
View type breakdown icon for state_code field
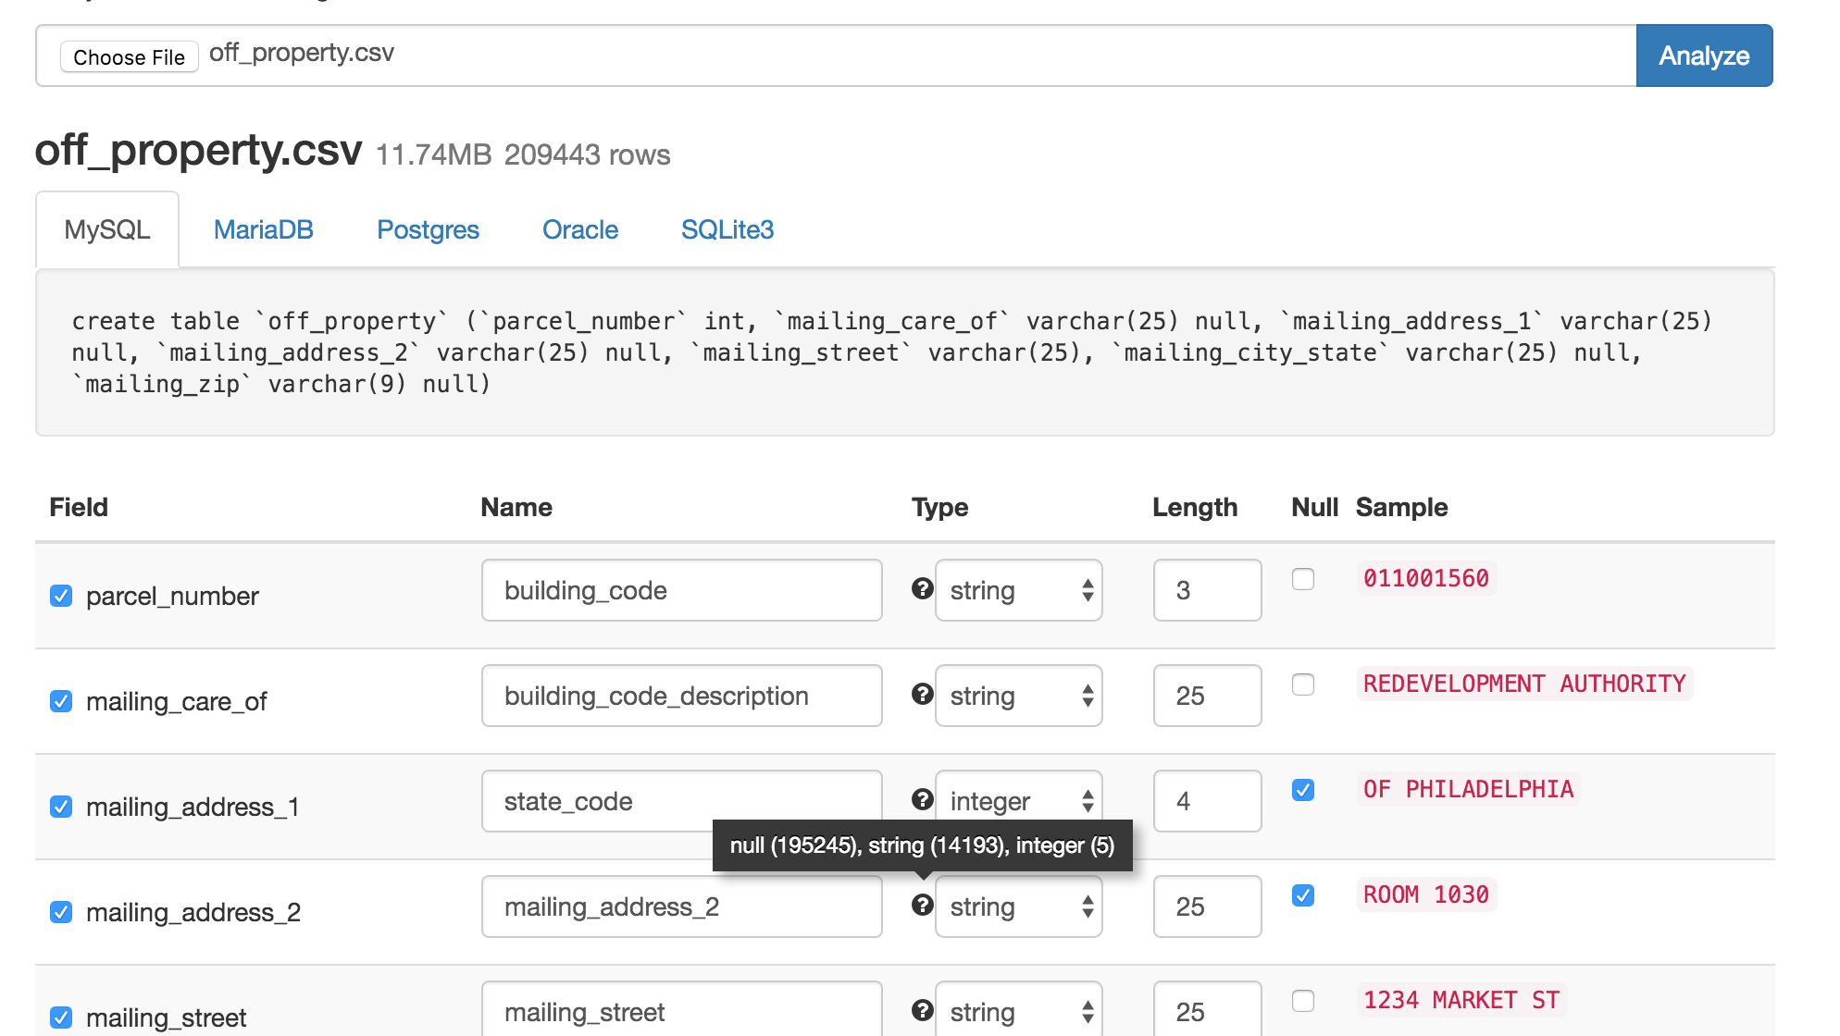(x=923, y=800)
